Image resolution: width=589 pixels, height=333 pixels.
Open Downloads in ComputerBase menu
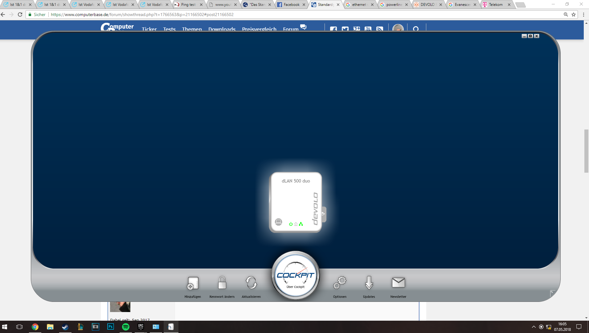pyautogui.click(x=222, y=29)
